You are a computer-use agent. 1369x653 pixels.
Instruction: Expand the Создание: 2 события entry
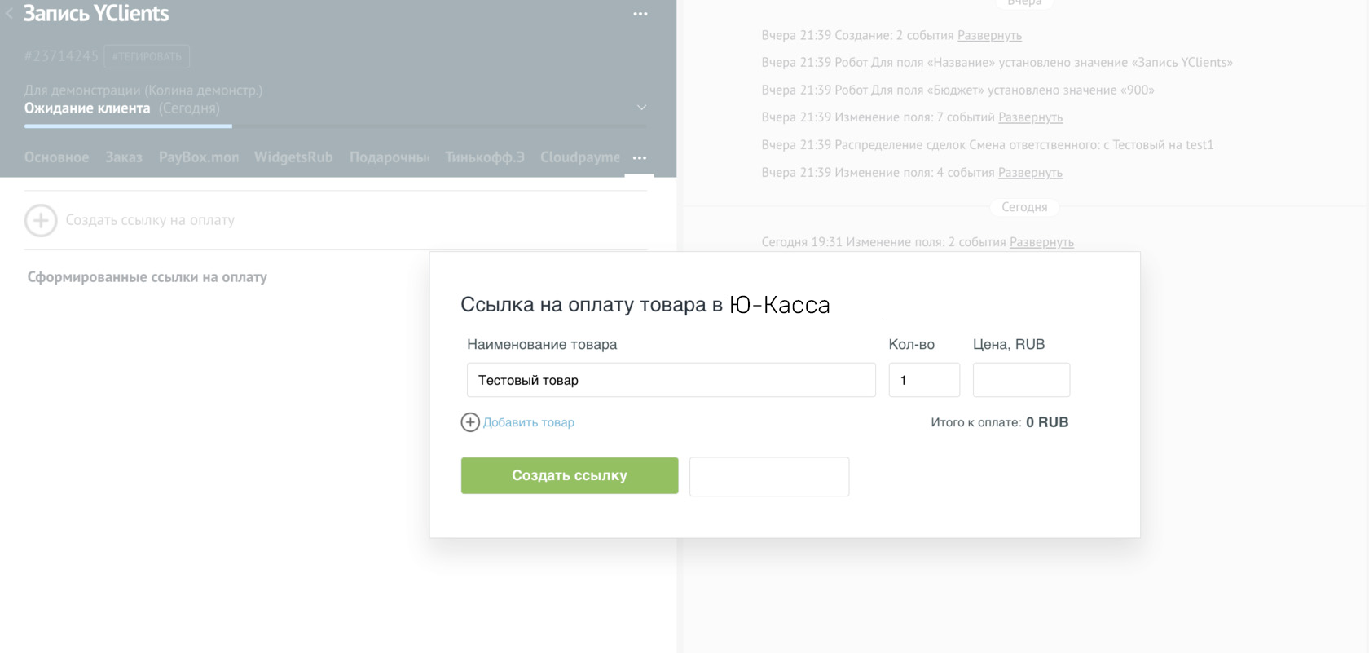tap(989, 35)
